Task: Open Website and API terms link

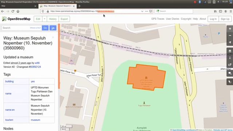Action: pyautogui.click(x=223, y=130)
